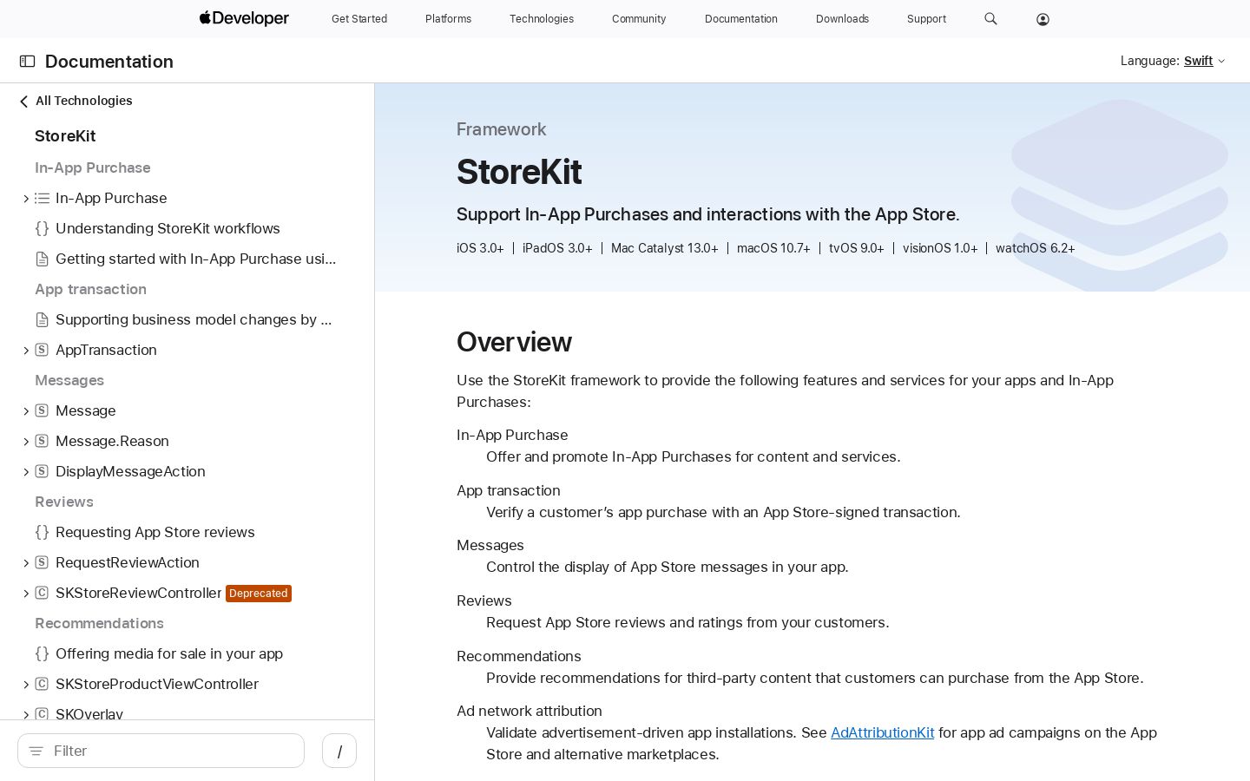Click the "App transaction" sidebar group heading
Image resolution: width=1250 pixels, height=781 pixels.
[90, 290]
